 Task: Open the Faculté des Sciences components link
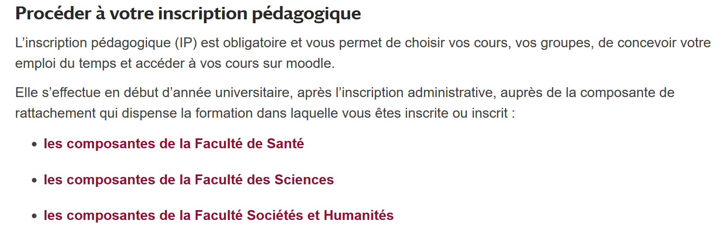(188, 180)
